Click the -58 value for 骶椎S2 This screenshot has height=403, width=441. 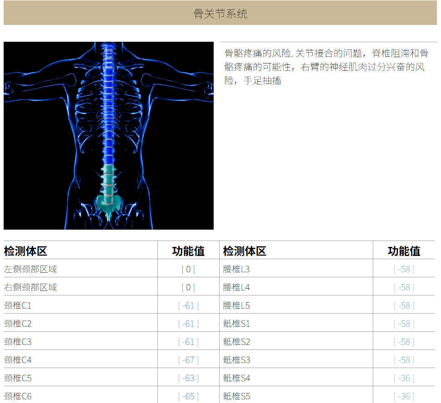(x=404, y=342)
